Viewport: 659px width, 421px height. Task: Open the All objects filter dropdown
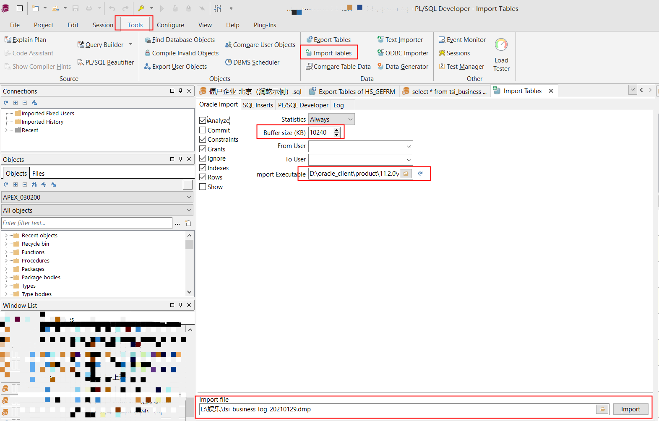coord(97,210)
